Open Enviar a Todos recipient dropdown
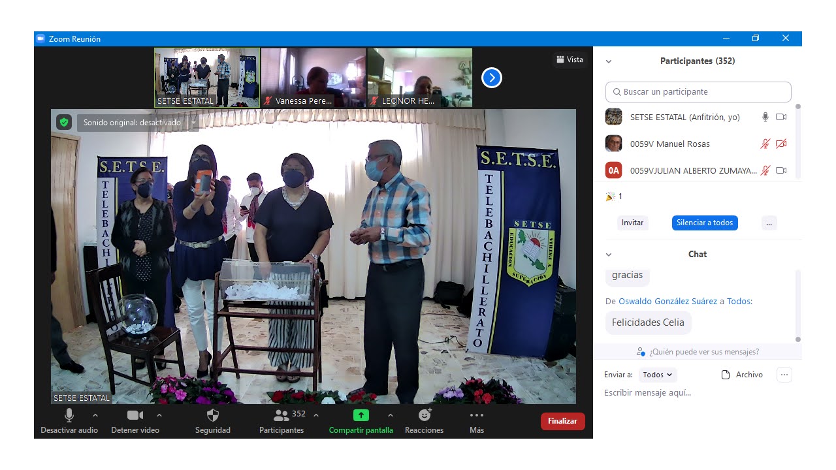Image resolution: width=836 pixels, height=470 pixels. pyautogui.click(x=658, y=375)
